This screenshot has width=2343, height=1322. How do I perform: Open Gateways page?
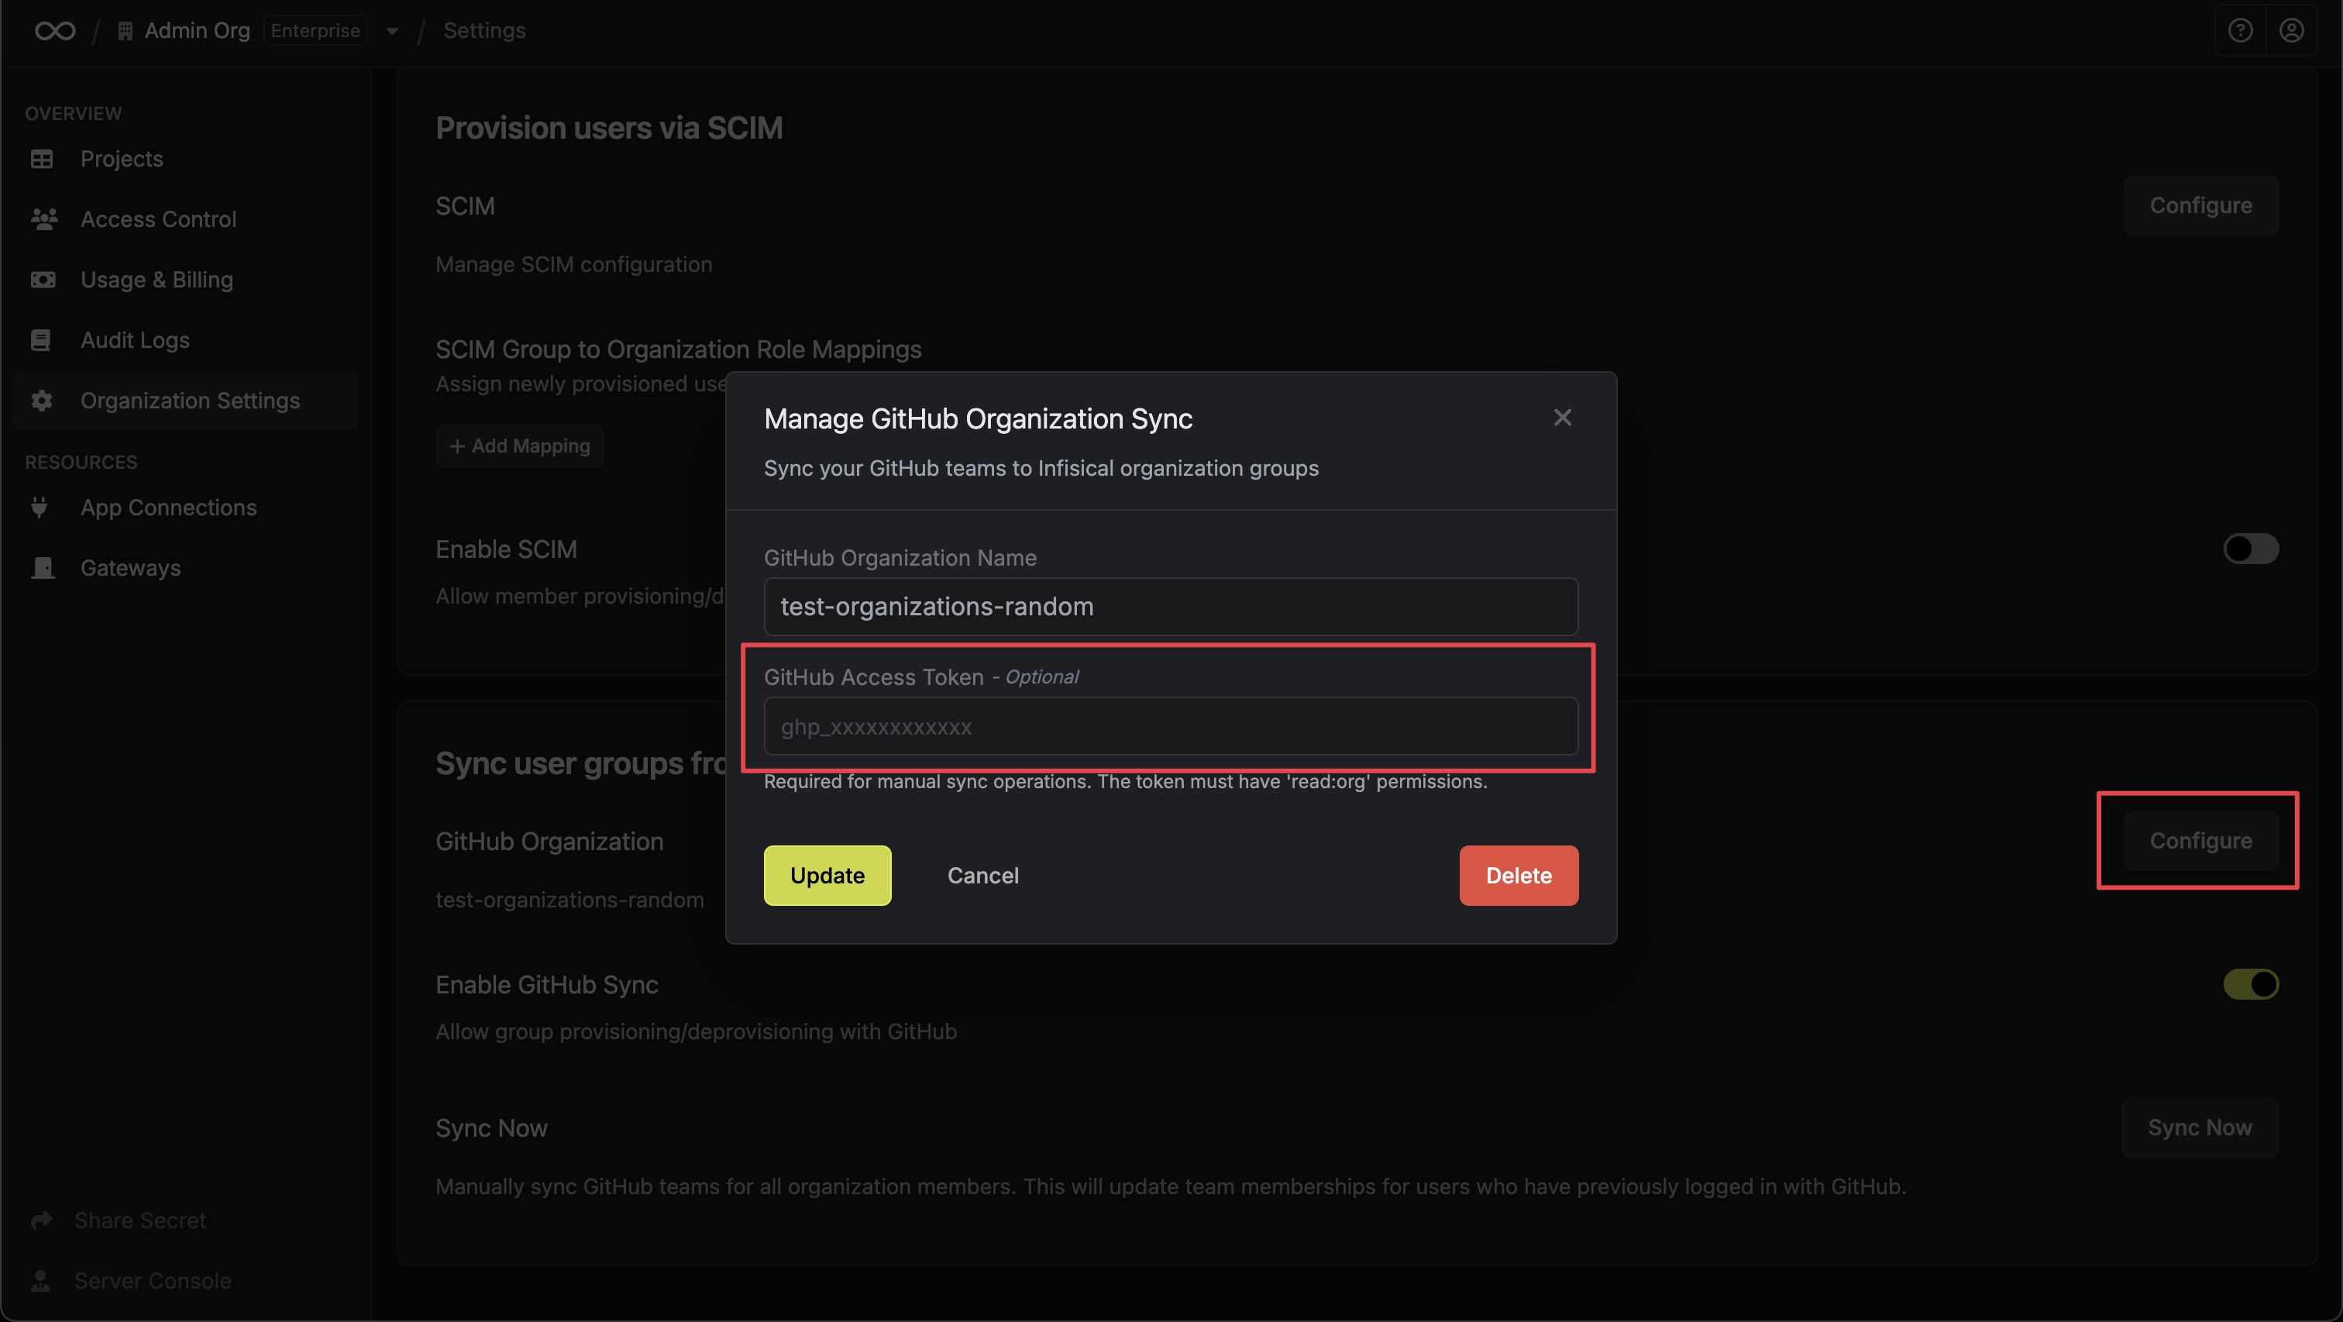185,568
